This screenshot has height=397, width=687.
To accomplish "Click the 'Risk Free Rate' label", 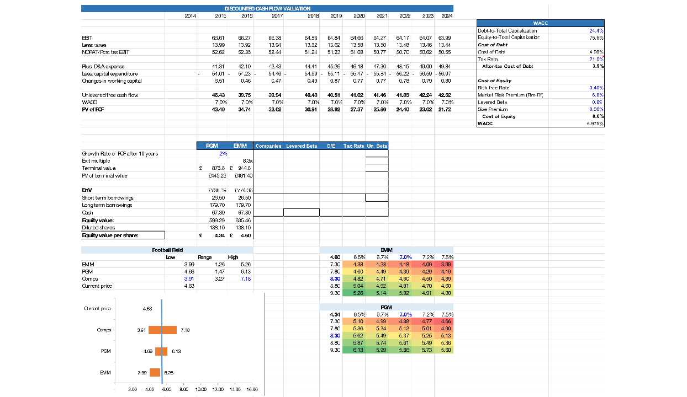I will click(493, 87).
